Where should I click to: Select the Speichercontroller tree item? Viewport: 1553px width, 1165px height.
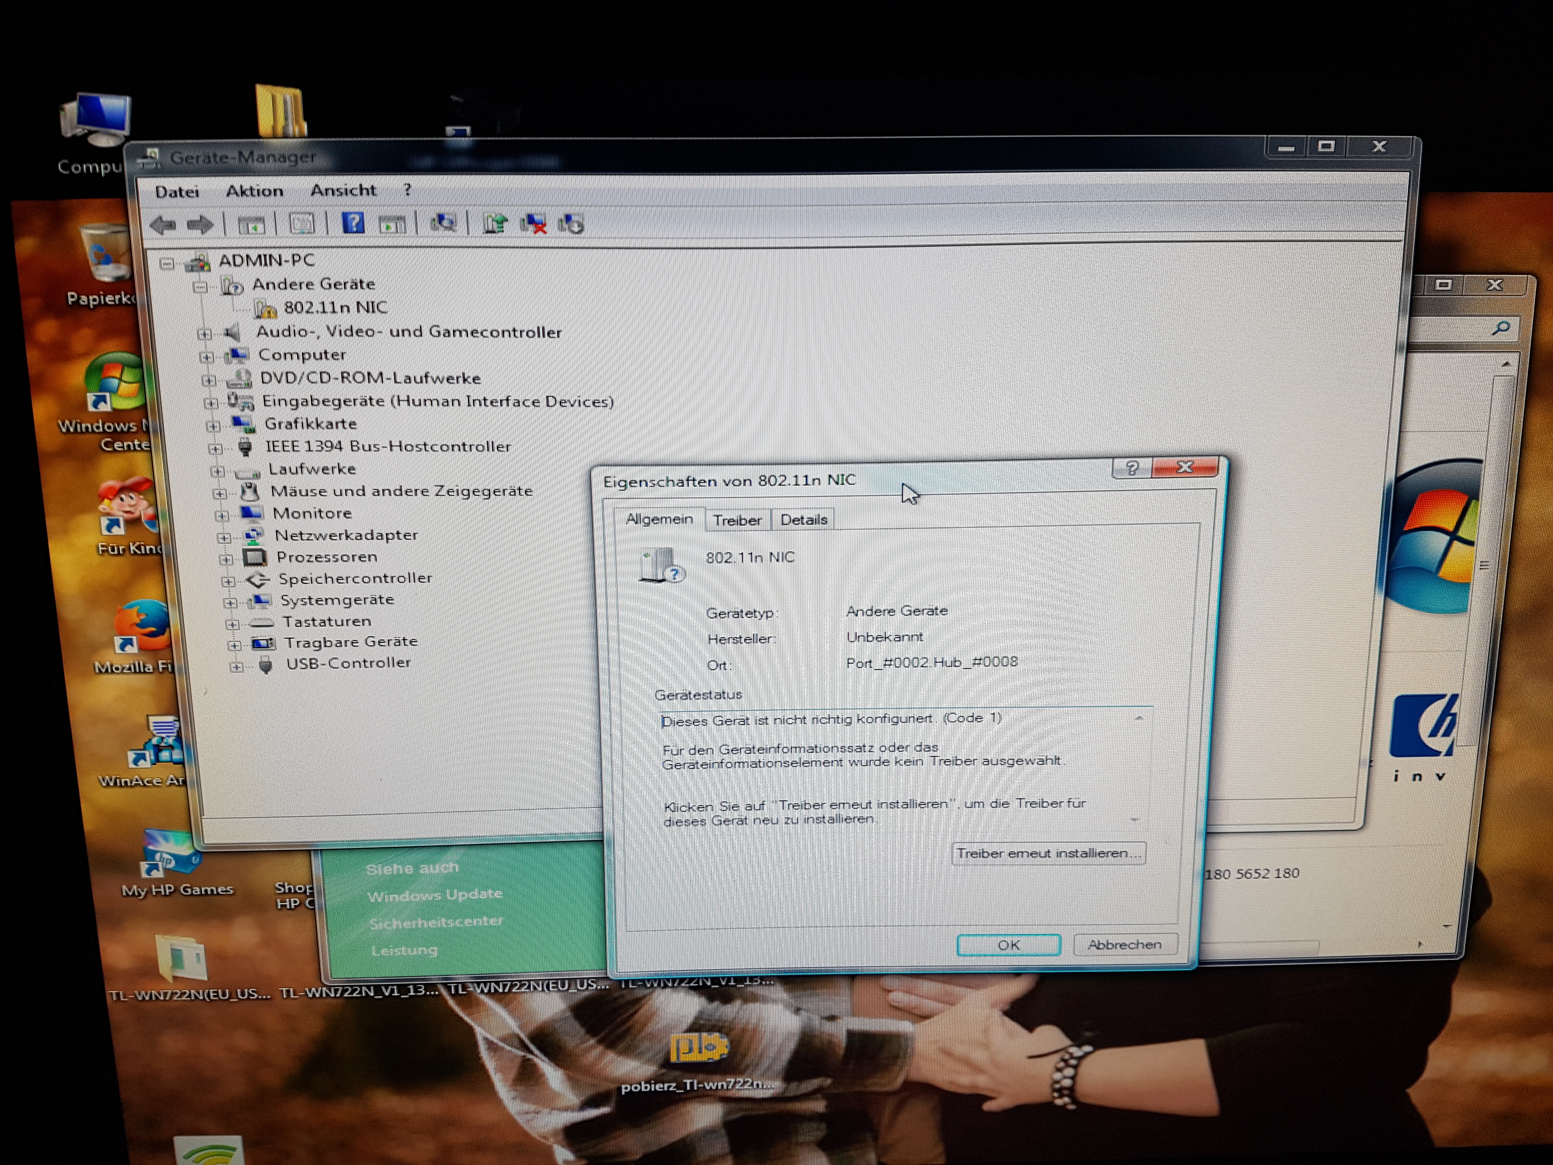(x=355, y=578)
